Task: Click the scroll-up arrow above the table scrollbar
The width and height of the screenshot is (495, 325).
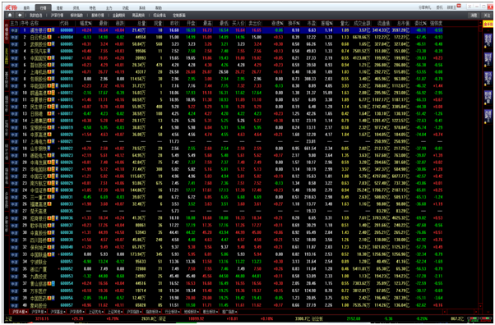Action: click(480, 23)
